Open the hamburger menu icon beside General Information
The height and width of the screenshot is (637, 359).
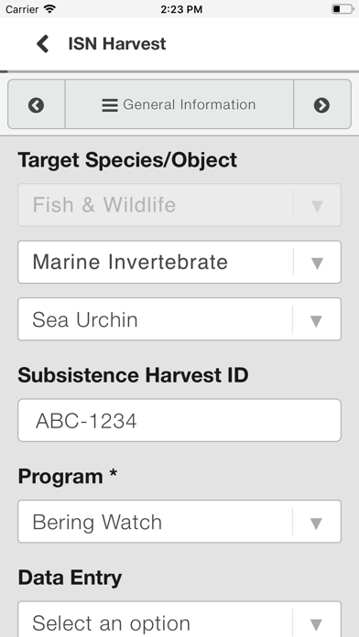[x=110, y=105]
